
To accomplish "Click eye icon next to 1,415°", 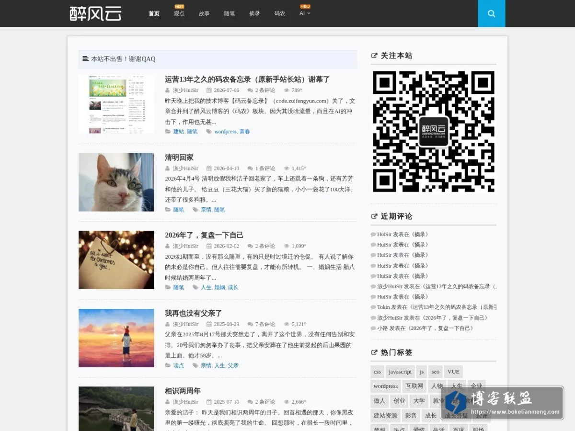I will click(x=287, y=169).
